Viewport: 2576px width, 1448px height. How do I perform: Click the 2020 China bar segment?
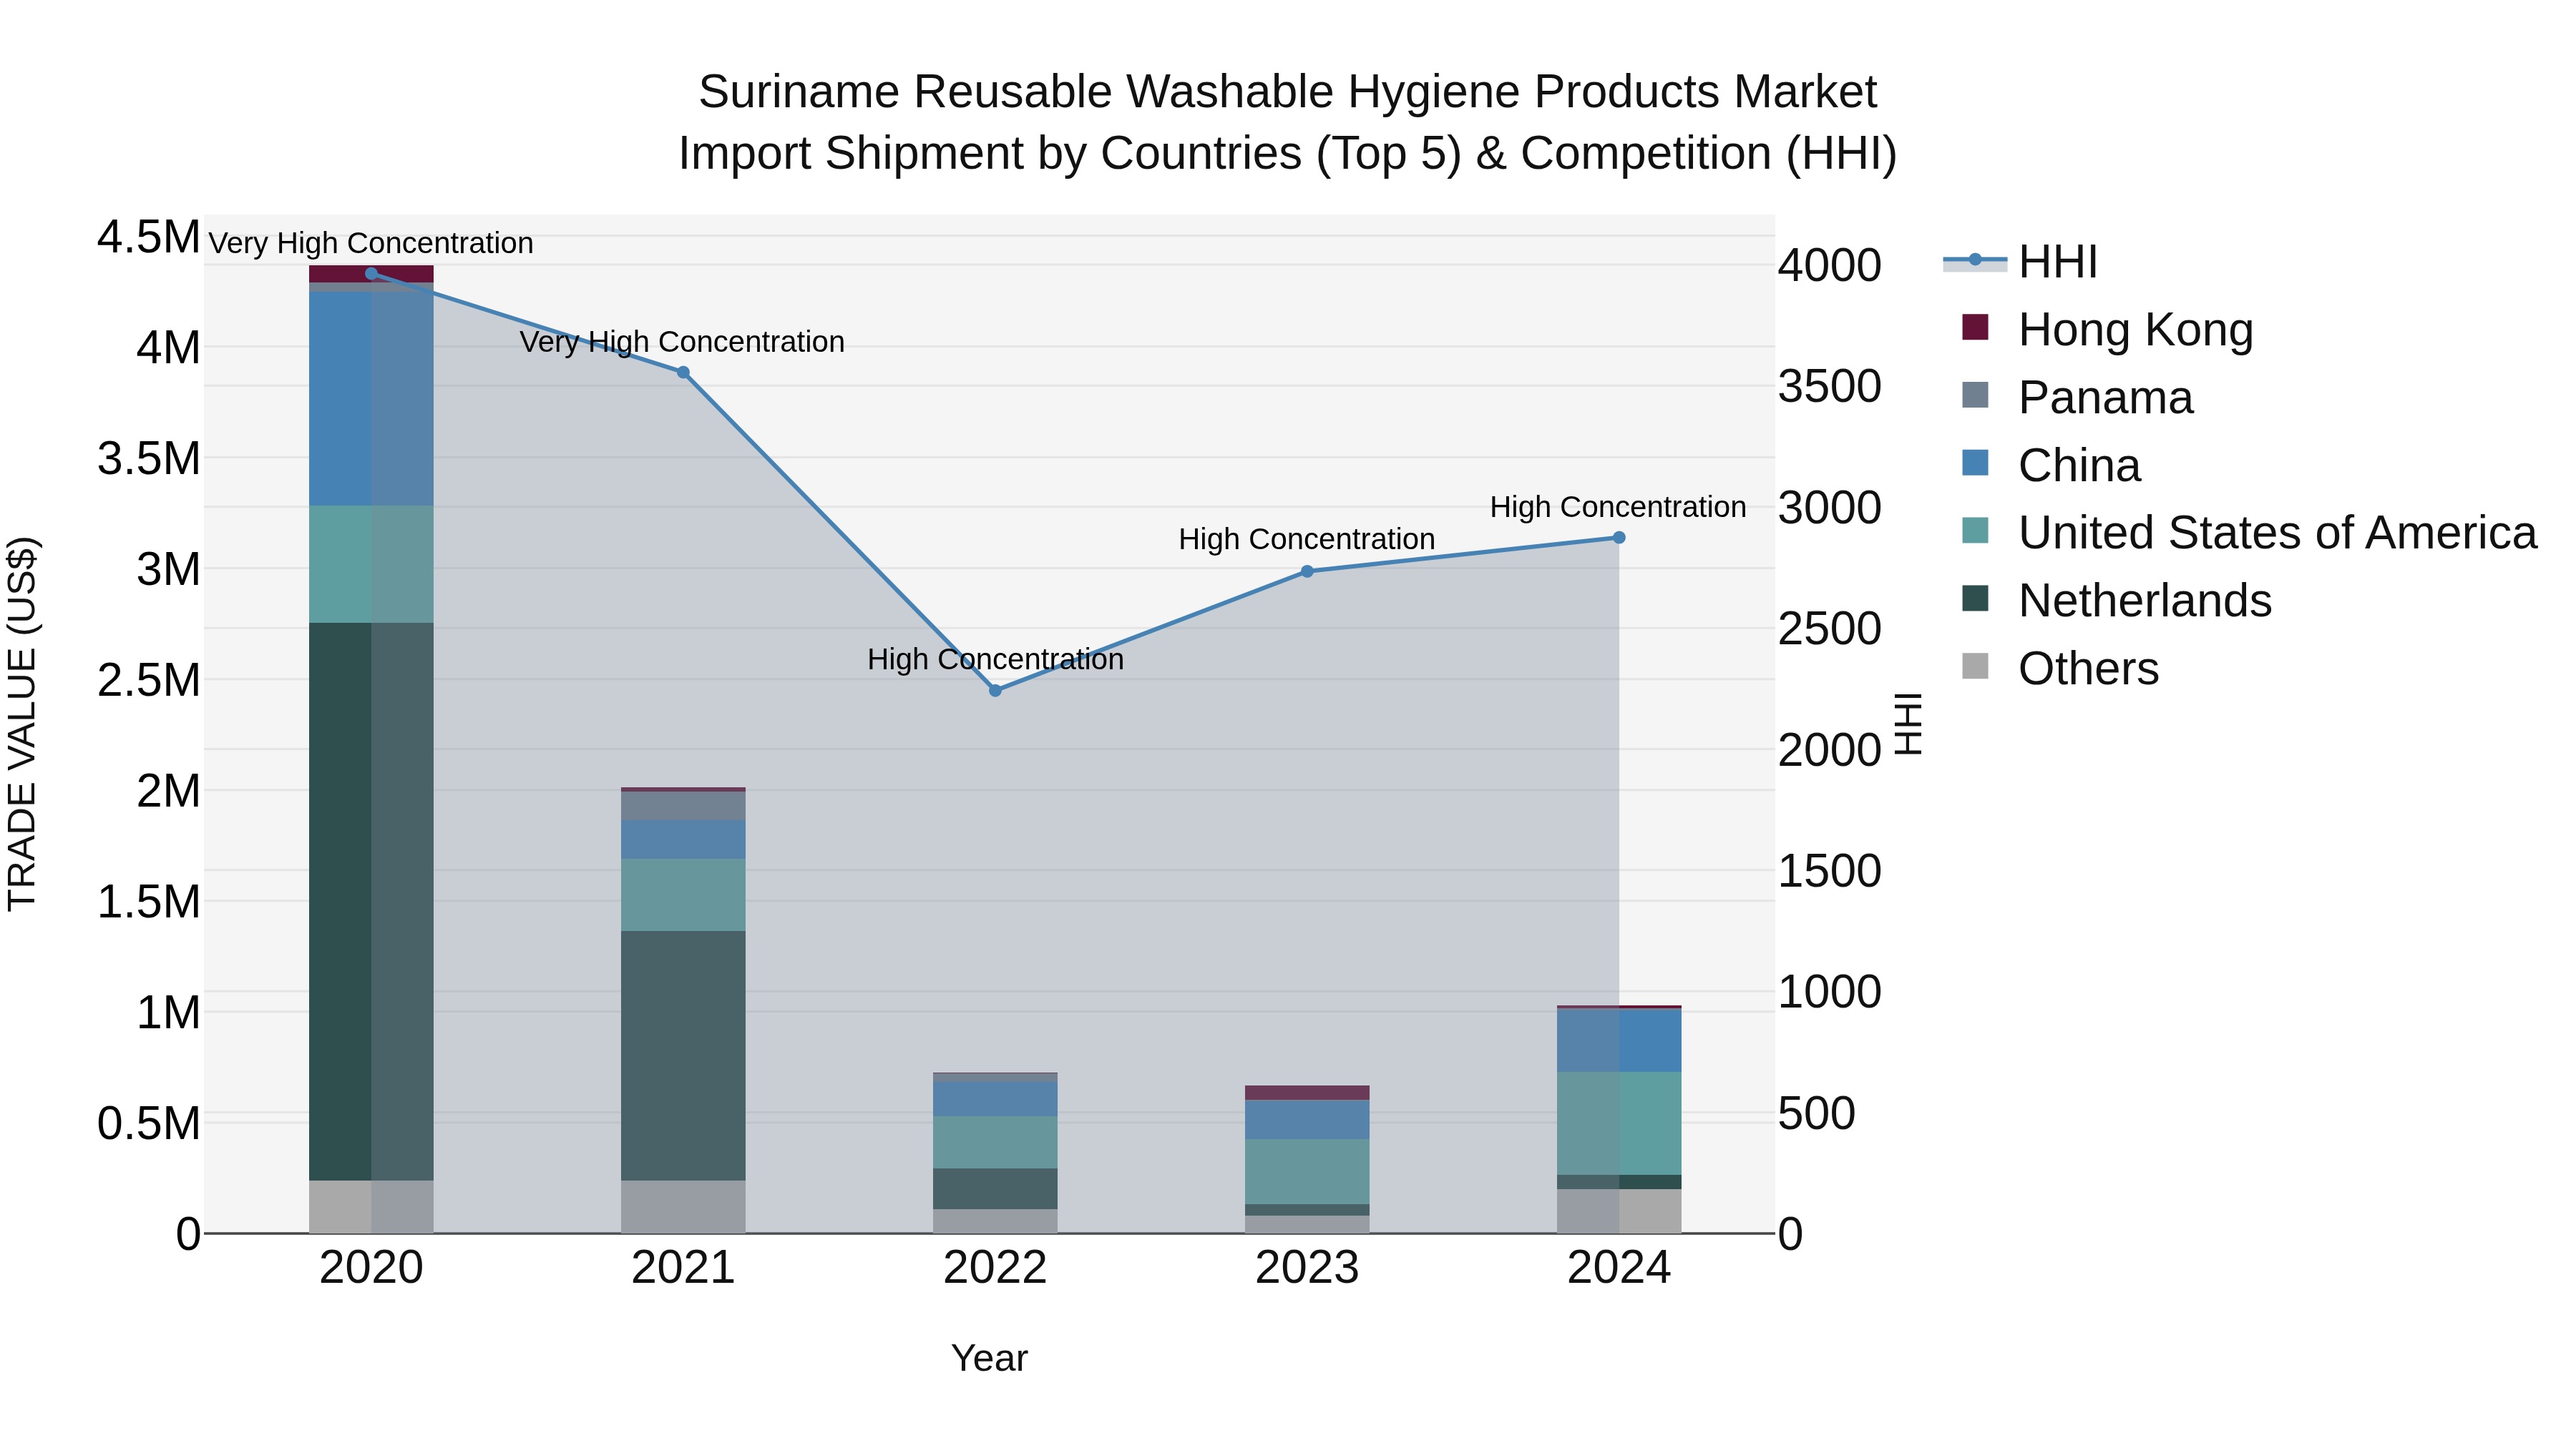click(x=371, y=399)
